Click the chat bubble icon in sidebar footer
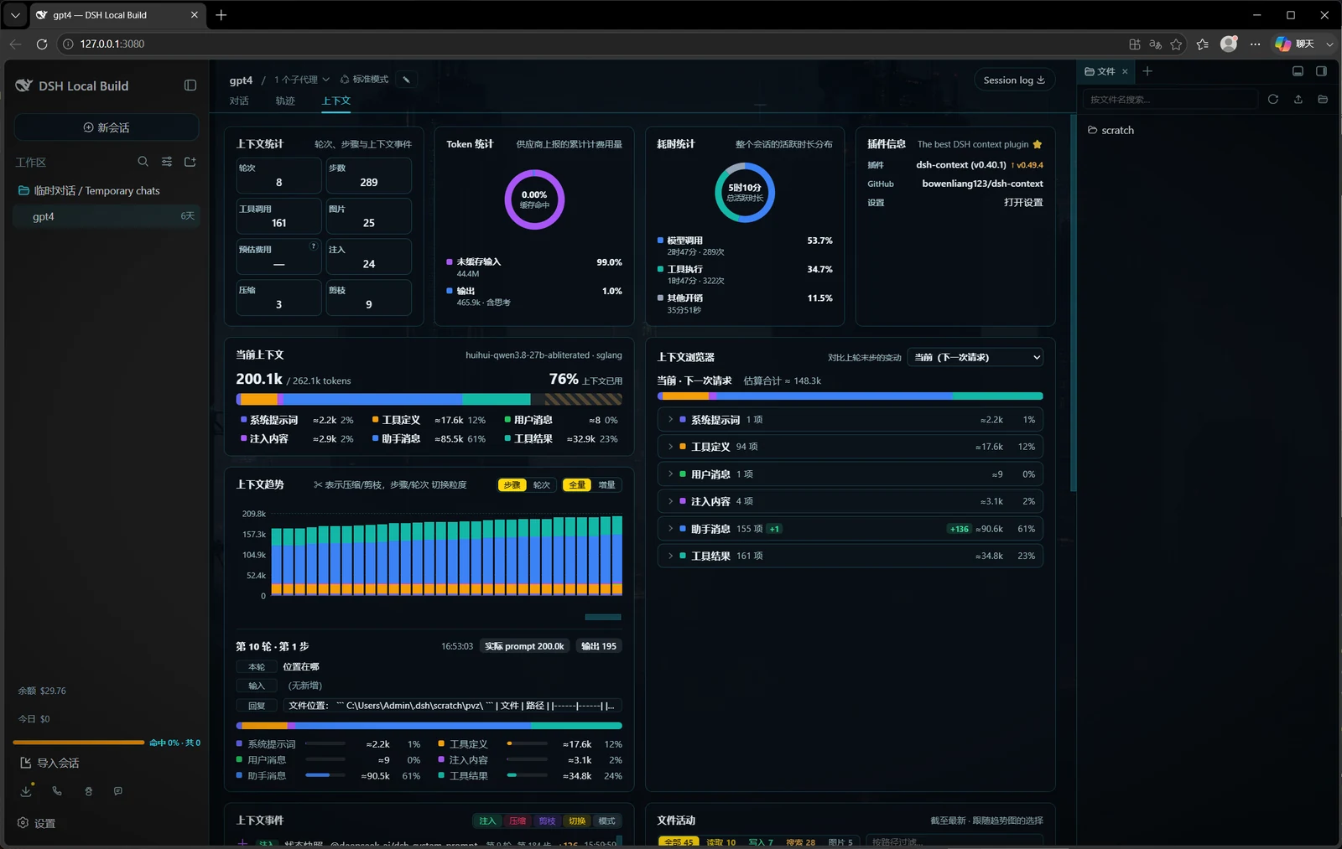The image size is (1342, 849). pyautogui.click(x=118, y=790)
